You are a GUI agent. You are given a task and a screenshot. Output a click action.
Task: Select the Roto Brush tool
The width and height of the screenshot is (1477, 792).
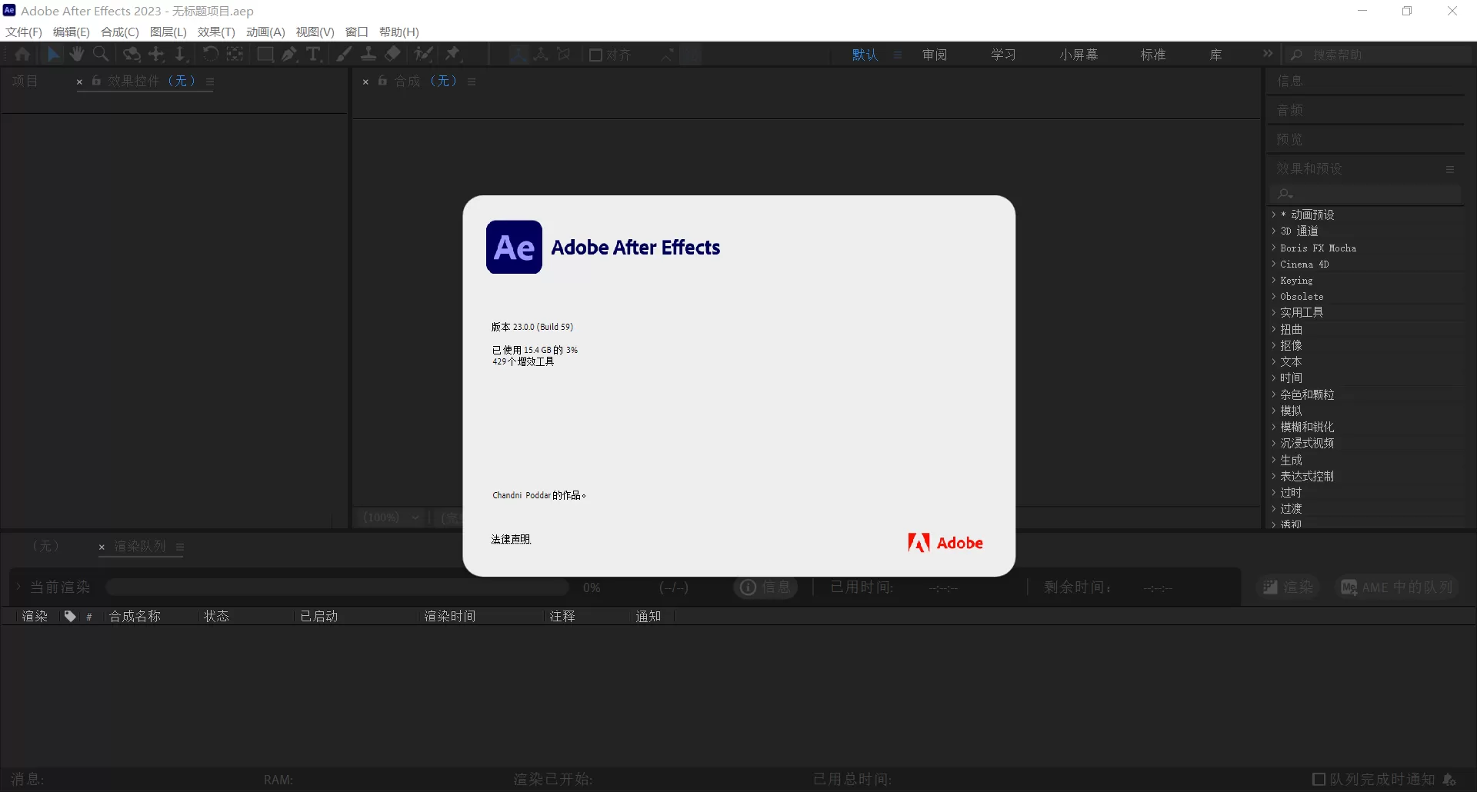(x=424, y=54)
